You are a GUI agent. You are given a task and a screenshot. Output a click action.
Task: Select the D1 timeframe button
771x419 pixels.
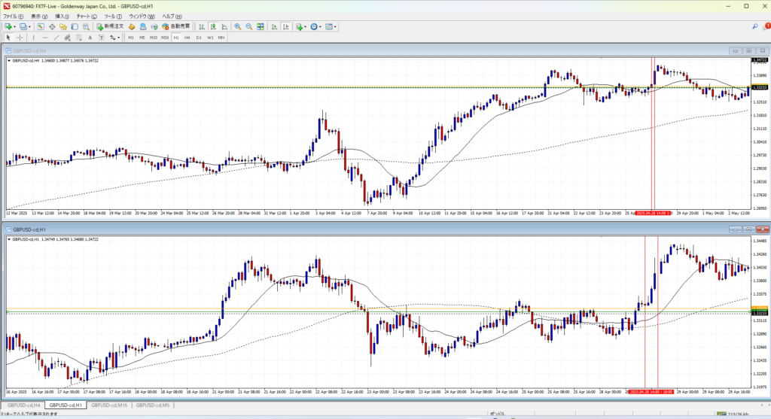point(199,37)
